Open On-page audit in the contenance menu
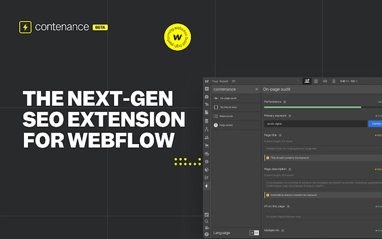This screenshot has height=239, width=382. (x=236, y=98)
